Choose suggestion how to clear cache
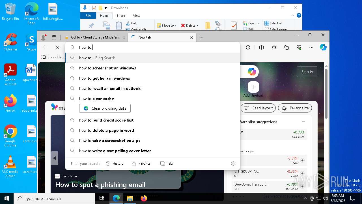 coord(152,99)
